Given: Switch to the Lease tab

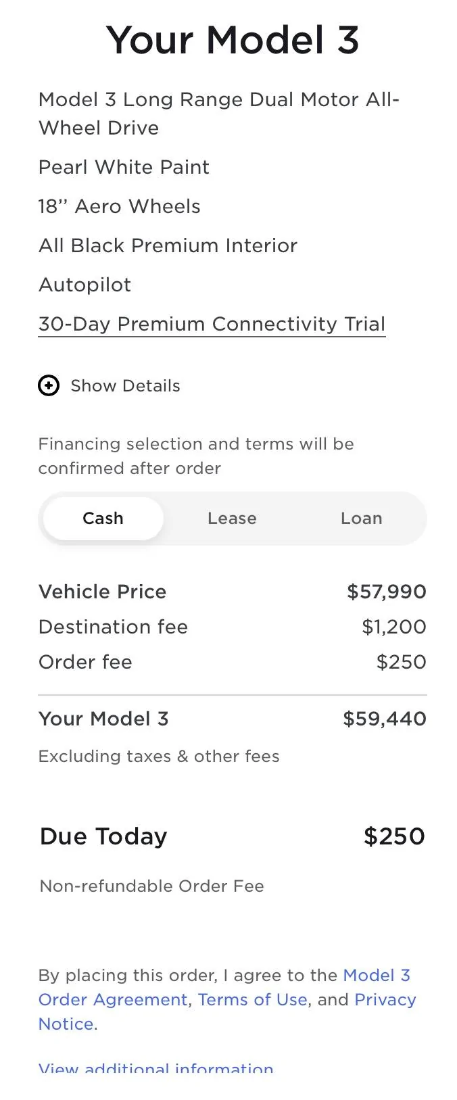Looking at the screenshot, I should [x=232, y=519].
